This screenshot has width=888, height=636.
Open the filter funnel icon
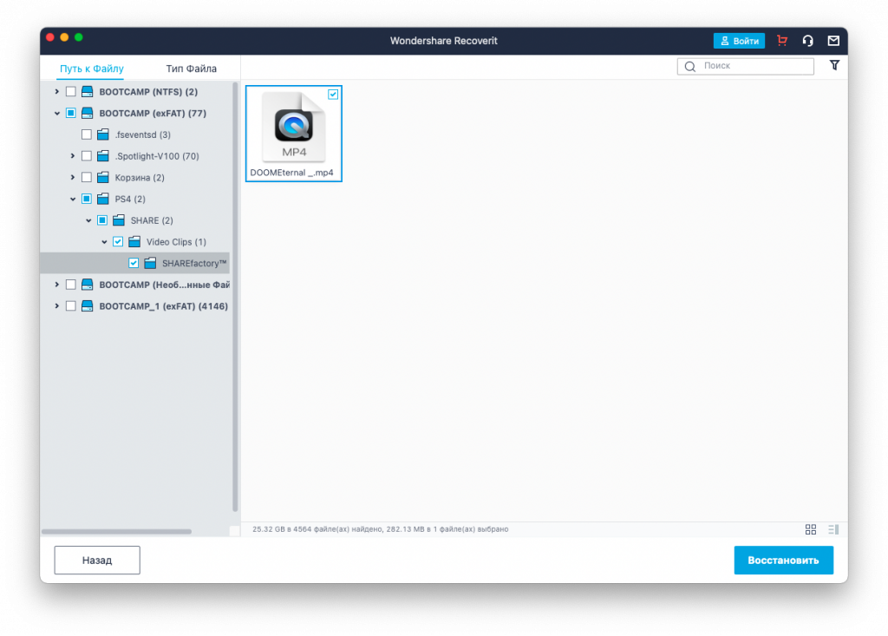tap(834, 65)
